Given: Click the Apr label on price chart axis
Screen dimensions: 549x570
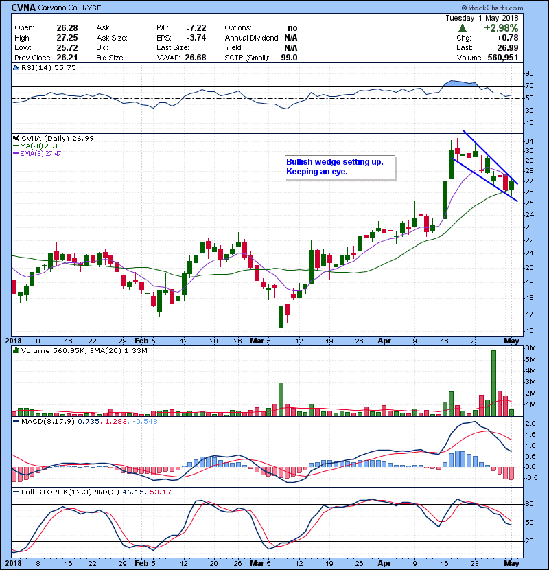Looking at the screenshot, I should pos(384,341).
